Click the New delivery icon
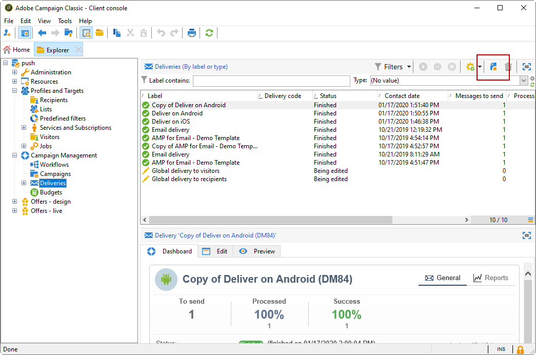Viewport: 536px width, 355px height. 493,67
